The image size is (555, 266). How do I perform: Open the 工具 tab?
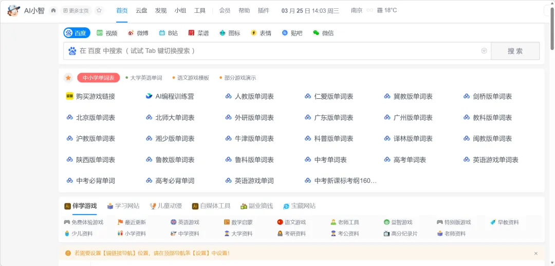tap(199, 11)
